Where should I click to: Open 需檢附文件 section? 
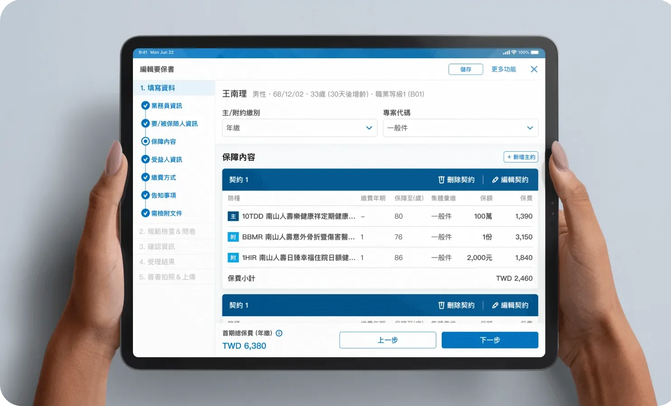[x=166, y=213]
